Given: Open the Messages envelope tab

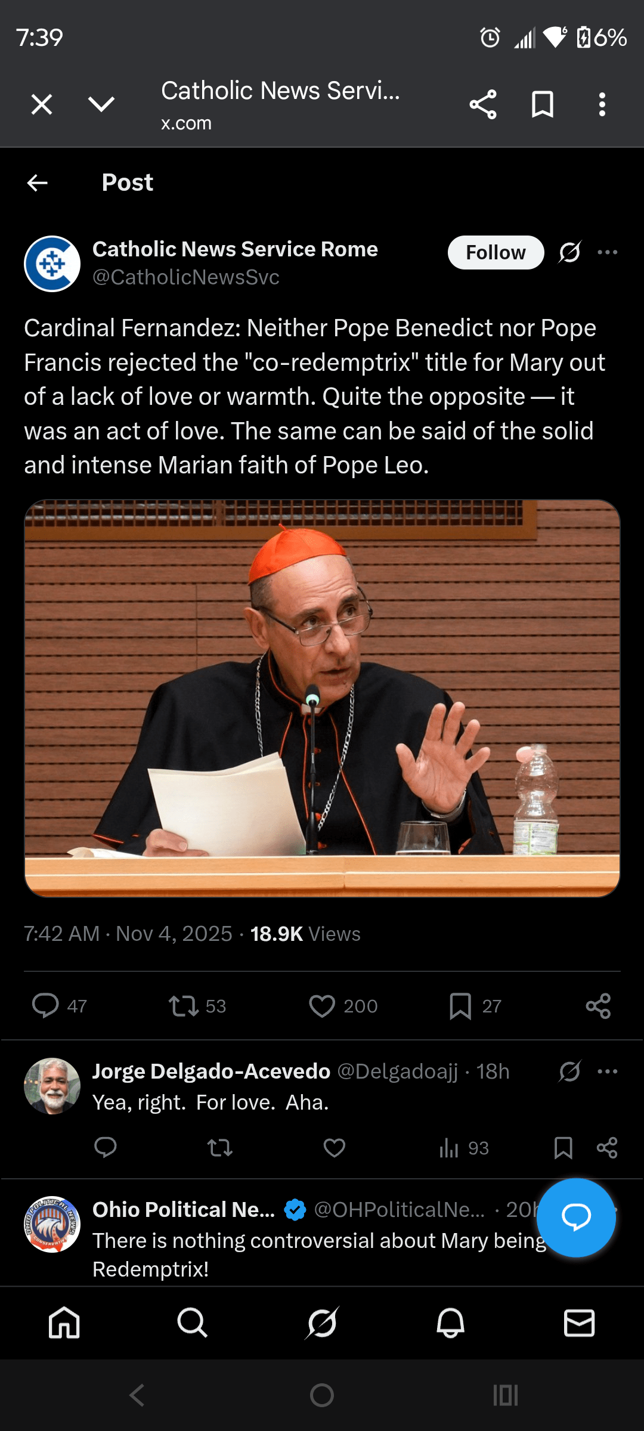Looking at the screenshot, I should pyautogui.click(x=579, y=1323).
